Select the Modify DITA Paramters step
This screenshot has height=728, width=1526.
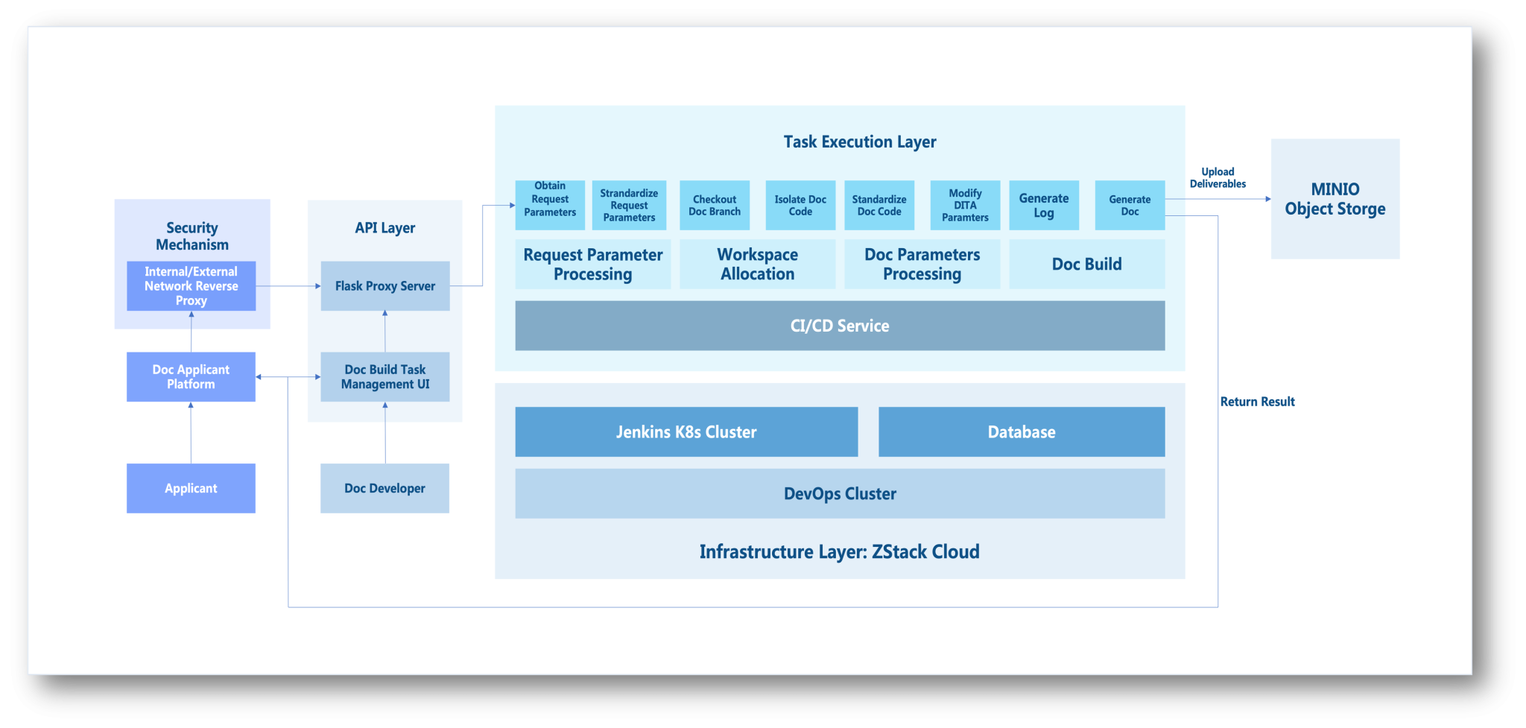pos(965,205)
